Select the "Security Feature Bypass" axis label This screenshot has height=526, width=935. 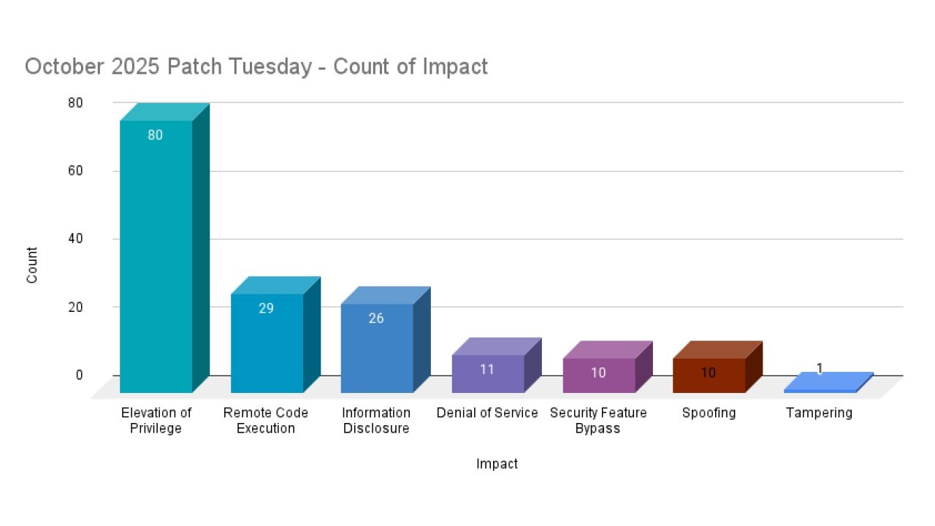pos(598,421)
